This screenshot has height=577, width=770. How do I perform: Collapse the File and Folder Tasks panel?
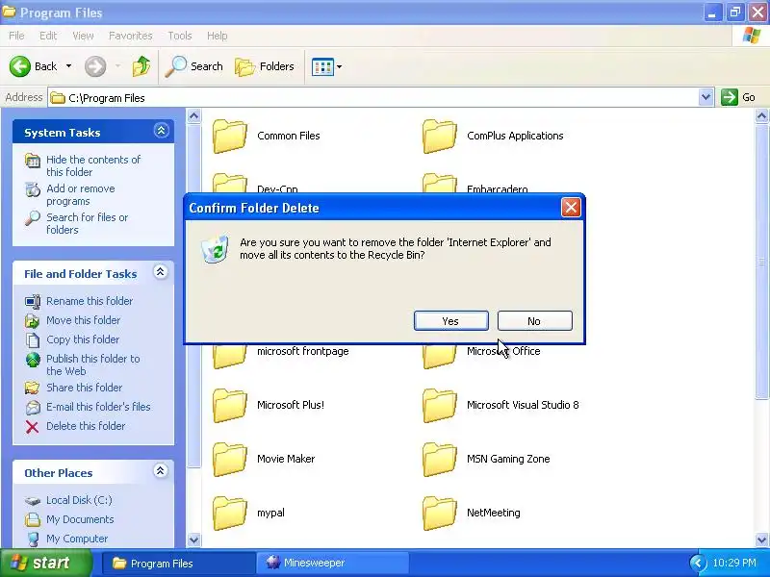(x=160, y=272)
